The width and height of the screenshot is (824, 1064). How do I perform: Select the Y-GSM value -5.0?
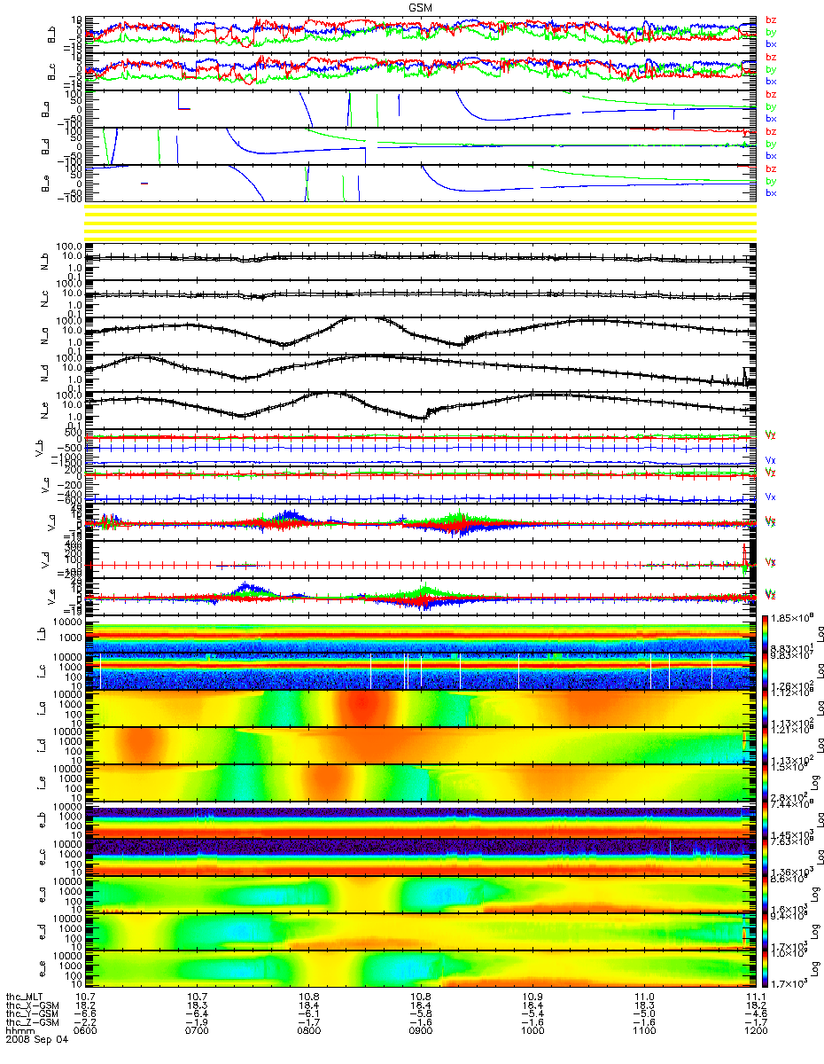644,1013
